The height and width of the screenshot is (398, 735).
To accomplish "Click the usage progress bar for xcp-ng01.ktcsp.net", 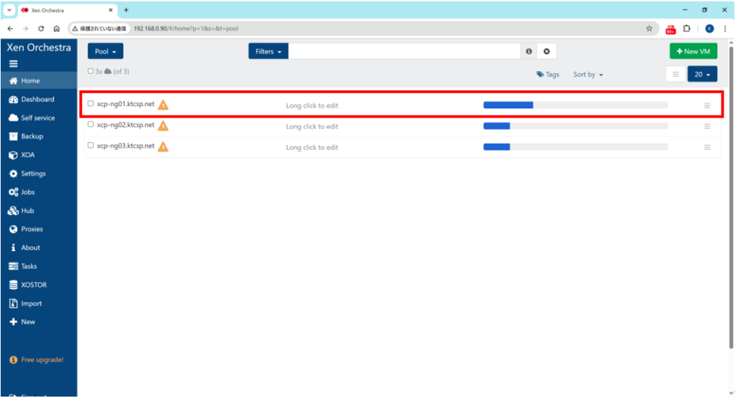I will [x=575, y=105].
